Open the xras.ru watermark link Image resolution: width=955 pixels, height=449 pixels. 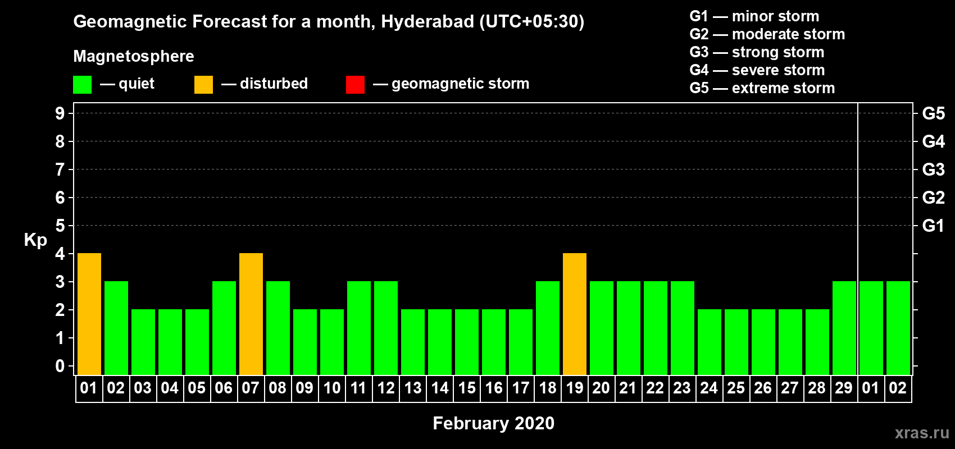click(x=921, y=433)
